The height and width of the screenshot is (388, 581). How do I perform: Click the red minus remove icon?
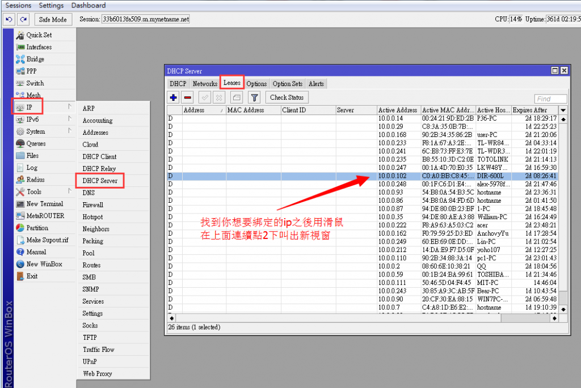coord(188,97)
